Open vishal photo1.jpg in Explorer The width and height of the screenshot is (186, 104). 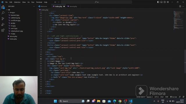click(x=17, y=31)
